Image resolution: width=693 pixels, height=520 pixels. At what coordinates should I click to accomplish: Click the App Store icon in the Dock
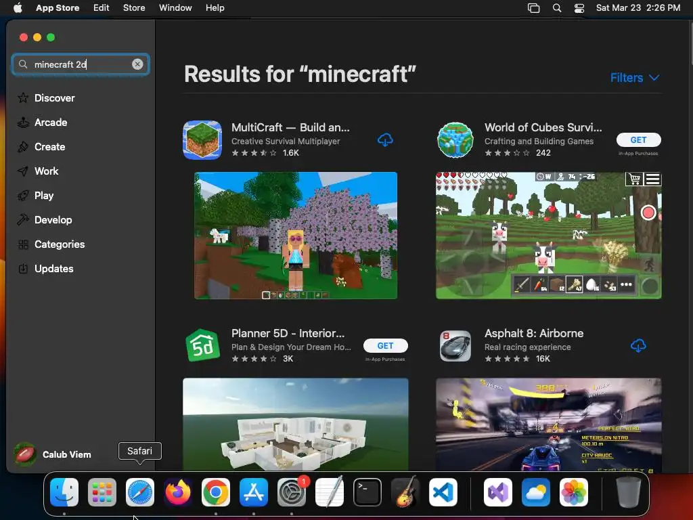254,492
